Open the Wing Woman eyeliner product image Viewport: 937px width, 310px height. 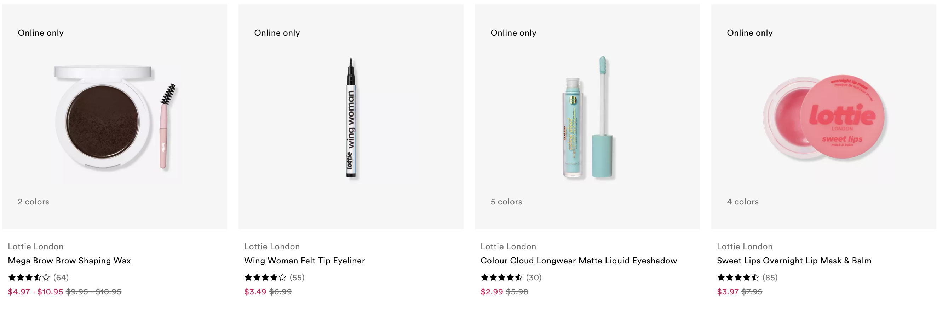351,117
